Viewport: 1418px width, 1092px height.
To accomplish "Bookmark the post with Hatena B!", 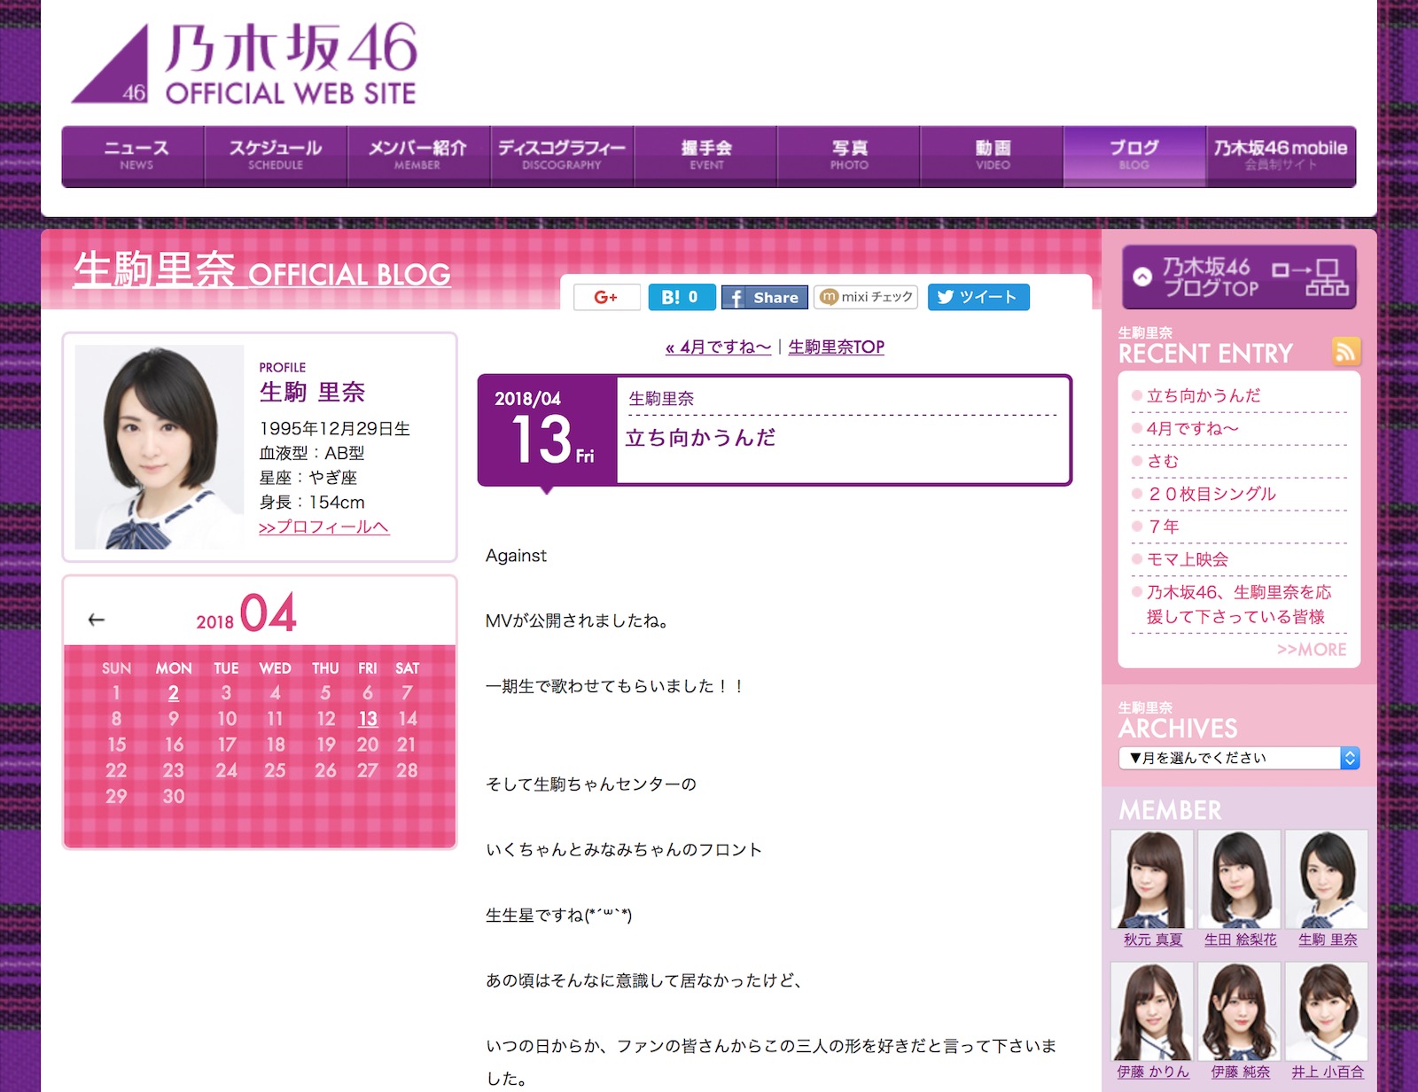I will pyautogui.click(x=681, y=298).
